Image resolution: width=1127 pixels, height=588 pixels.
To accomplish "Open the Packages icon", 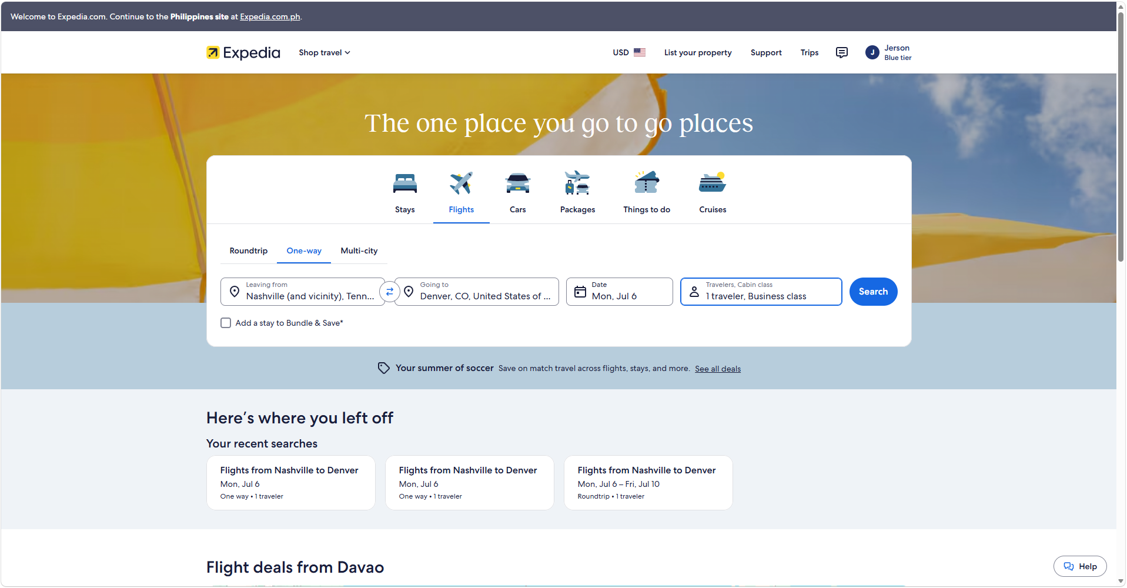I will [x=577, y=183].
